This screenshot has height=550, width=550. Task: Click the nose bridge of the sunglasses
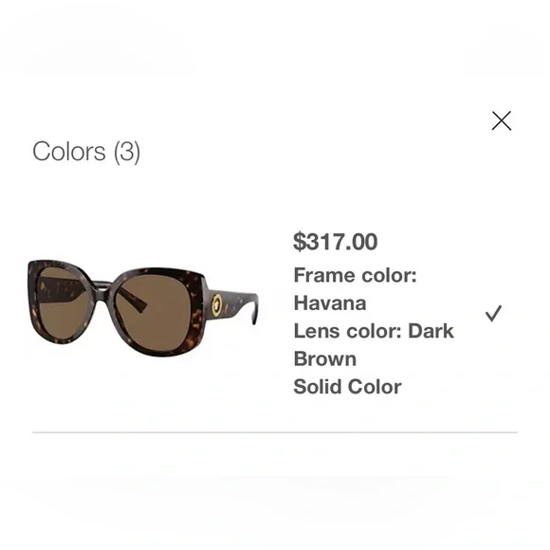(x=101, y=284)
